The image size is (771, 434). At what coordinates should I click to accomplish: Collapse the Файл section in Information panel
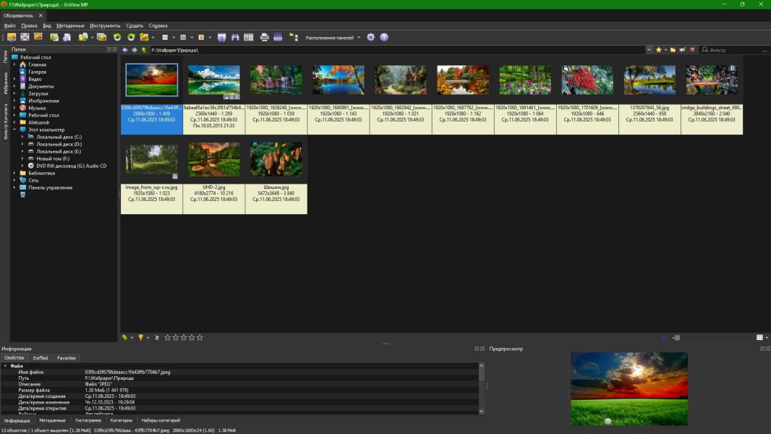point(4,366)
